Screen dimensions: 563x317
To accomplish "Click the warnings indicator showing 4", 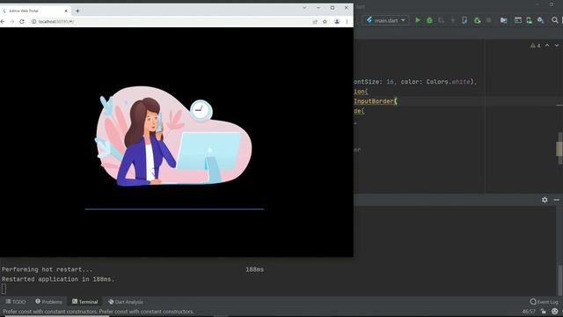I will [536, 46].
